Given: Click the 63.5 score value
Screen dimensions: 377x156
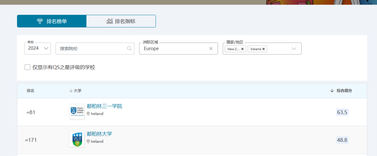Looking at the screenshot, I should coord(342,112).
